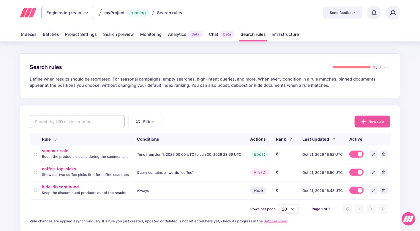The width and height of the screenshot is (420, 231).
Task: Open the Monitoring tab
Action: (151, 34)
